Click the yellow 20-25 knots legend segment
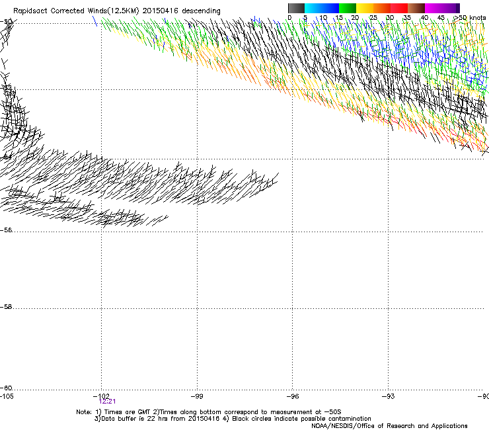 pos(365,8)
